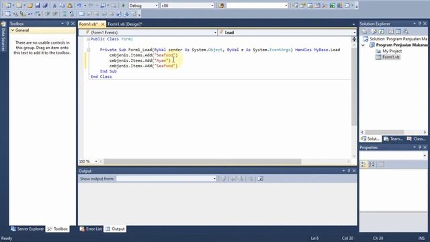Viewport: 430px width, 242px height.
Task: Click Clear All icon in Output toolbar
Action: 251,179
